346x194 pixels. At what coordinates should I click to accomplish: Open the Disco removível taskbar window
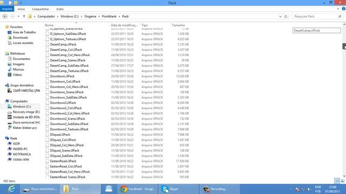40,189
